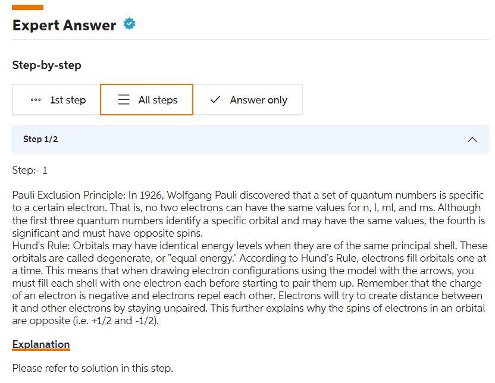Viewport: 495px width, 383px height.
Task: Switch the view mode selector to Answer only
Action: (250, 100)
